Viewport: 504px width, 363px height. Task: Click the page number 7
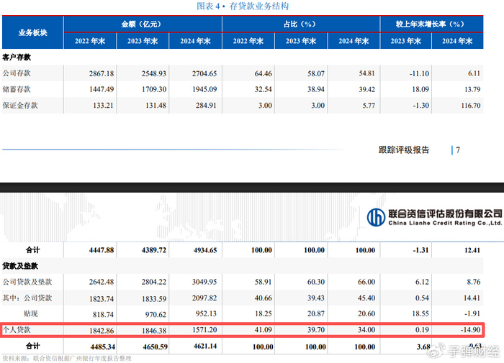tap(458, 150)
